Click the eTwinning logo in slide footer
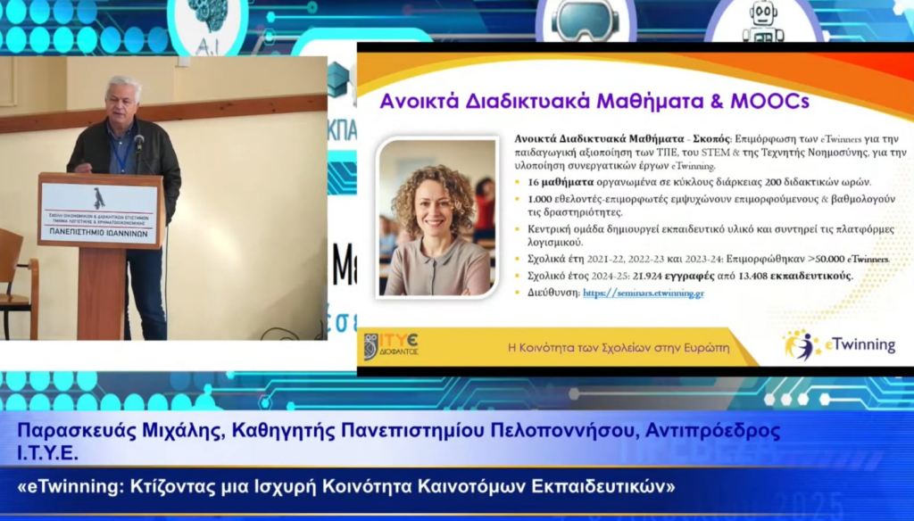Viewport: 914px width, 521px height. [x=839, y=345]
